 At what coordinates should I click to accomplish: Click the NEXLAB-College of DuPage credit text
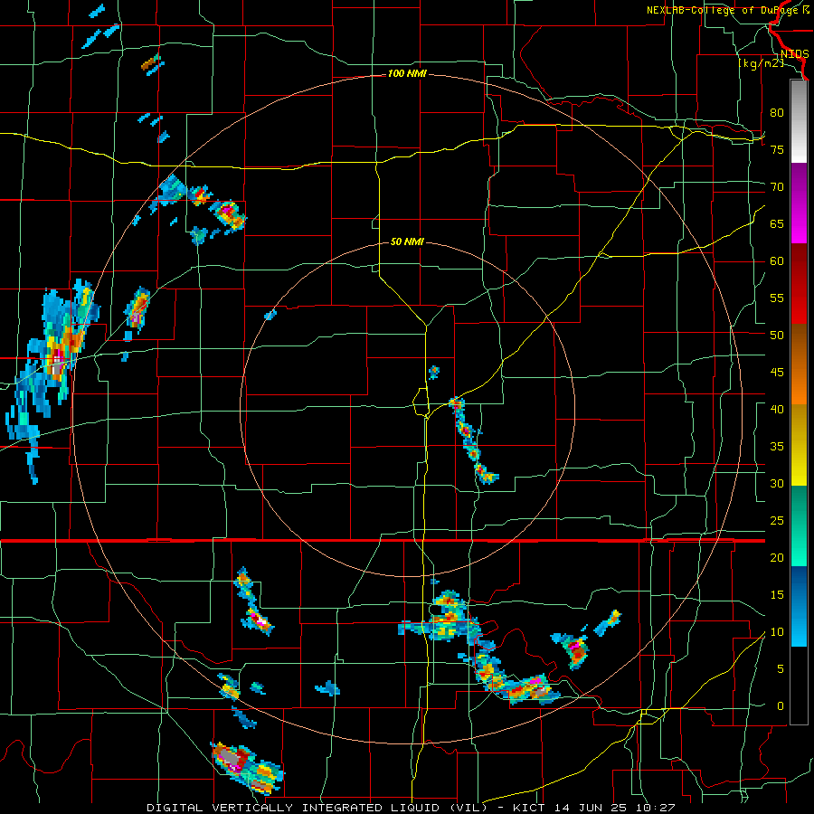(x=727, y=10)
